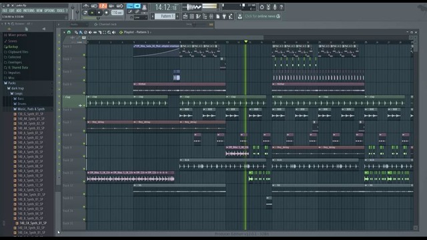Select the Delete tool in playlist toolbar
The width and height of the screenshot is (427, 240).
(85, 33)
